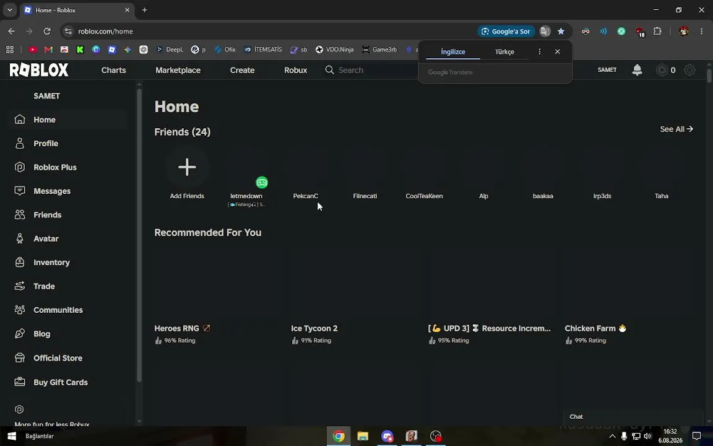Click the taskbar volume icon

(647, 437)
